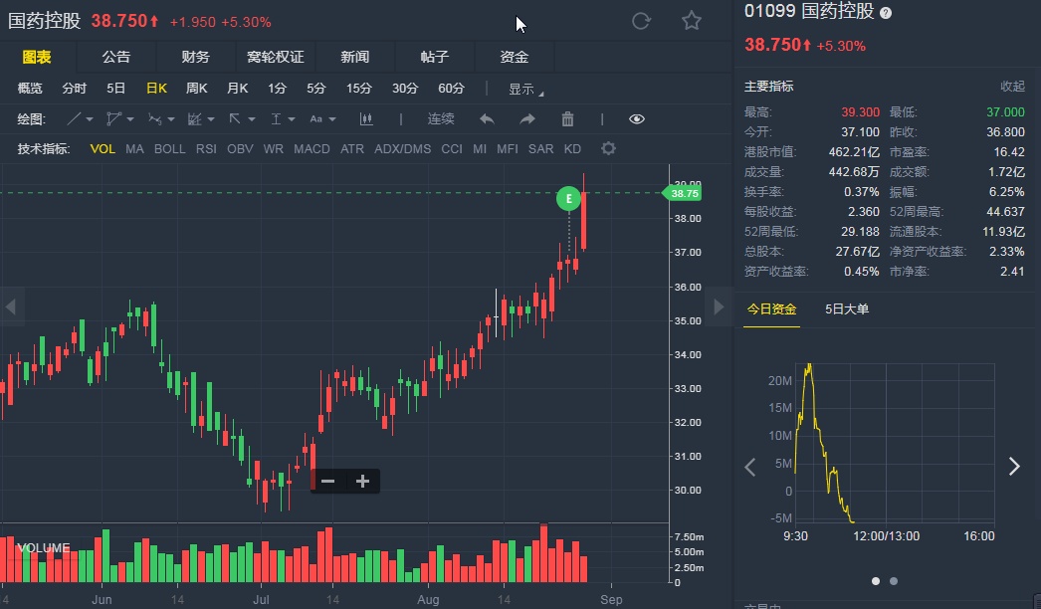
Task: Redo the drawing action
Action: coord(527,118)
